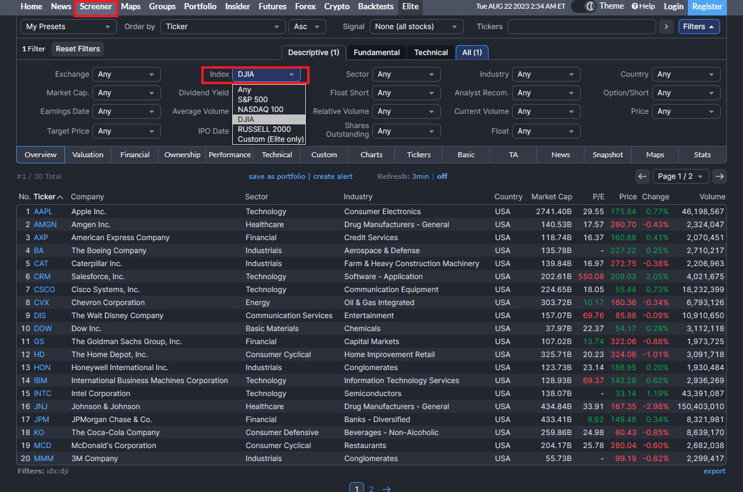Image resolution: width=743 pixels, height=492 pixels.
Task: Click Intel price 33.14
Action: pos(626,394)
